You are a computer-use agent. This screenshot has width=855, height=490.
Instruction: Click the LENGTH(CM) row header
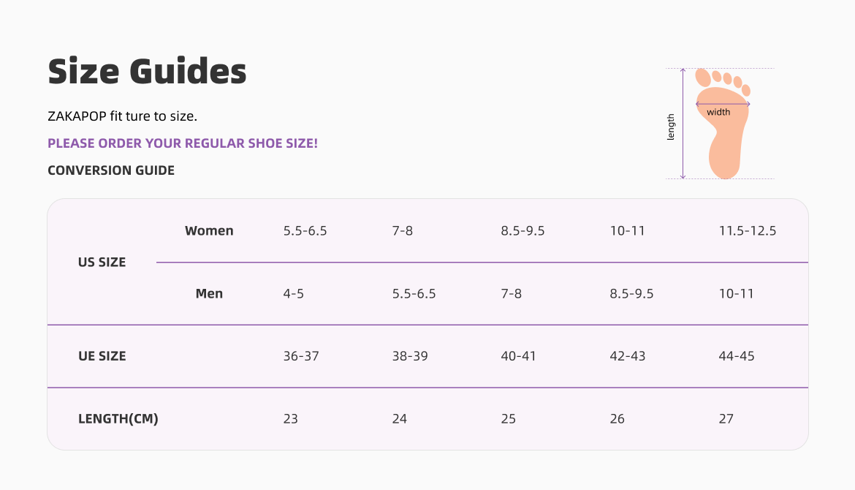tap(118, 419)
